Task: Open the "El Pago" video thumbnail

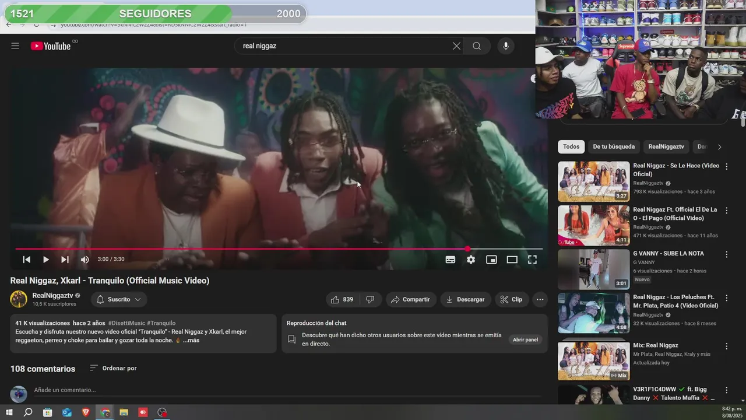Action: 593,225
